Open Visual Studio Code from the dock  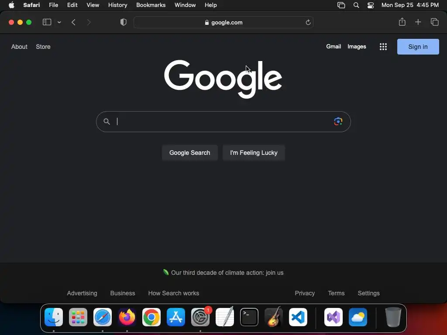298,317
